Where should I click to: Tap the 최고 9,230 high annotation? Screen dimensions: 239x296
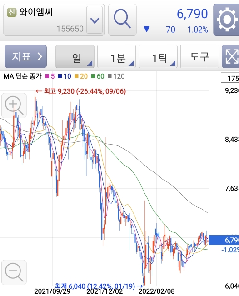tap(81, 91)
